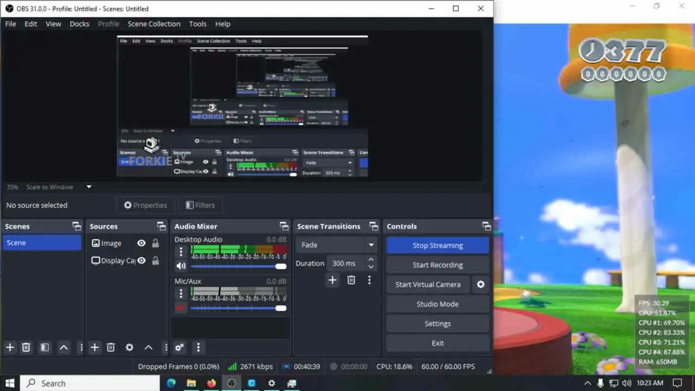Viewport: 695px width, 391px height.
Task: Open the Tools menu
Action: click(x=198, y=24)
